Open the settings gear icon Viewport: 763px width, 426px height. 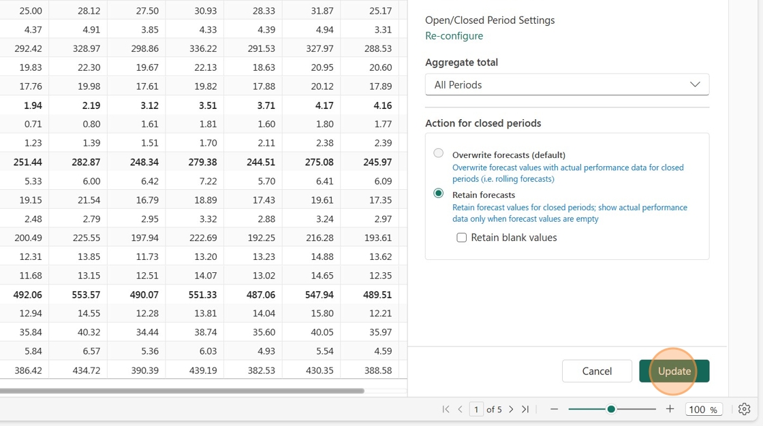[744, 410]
